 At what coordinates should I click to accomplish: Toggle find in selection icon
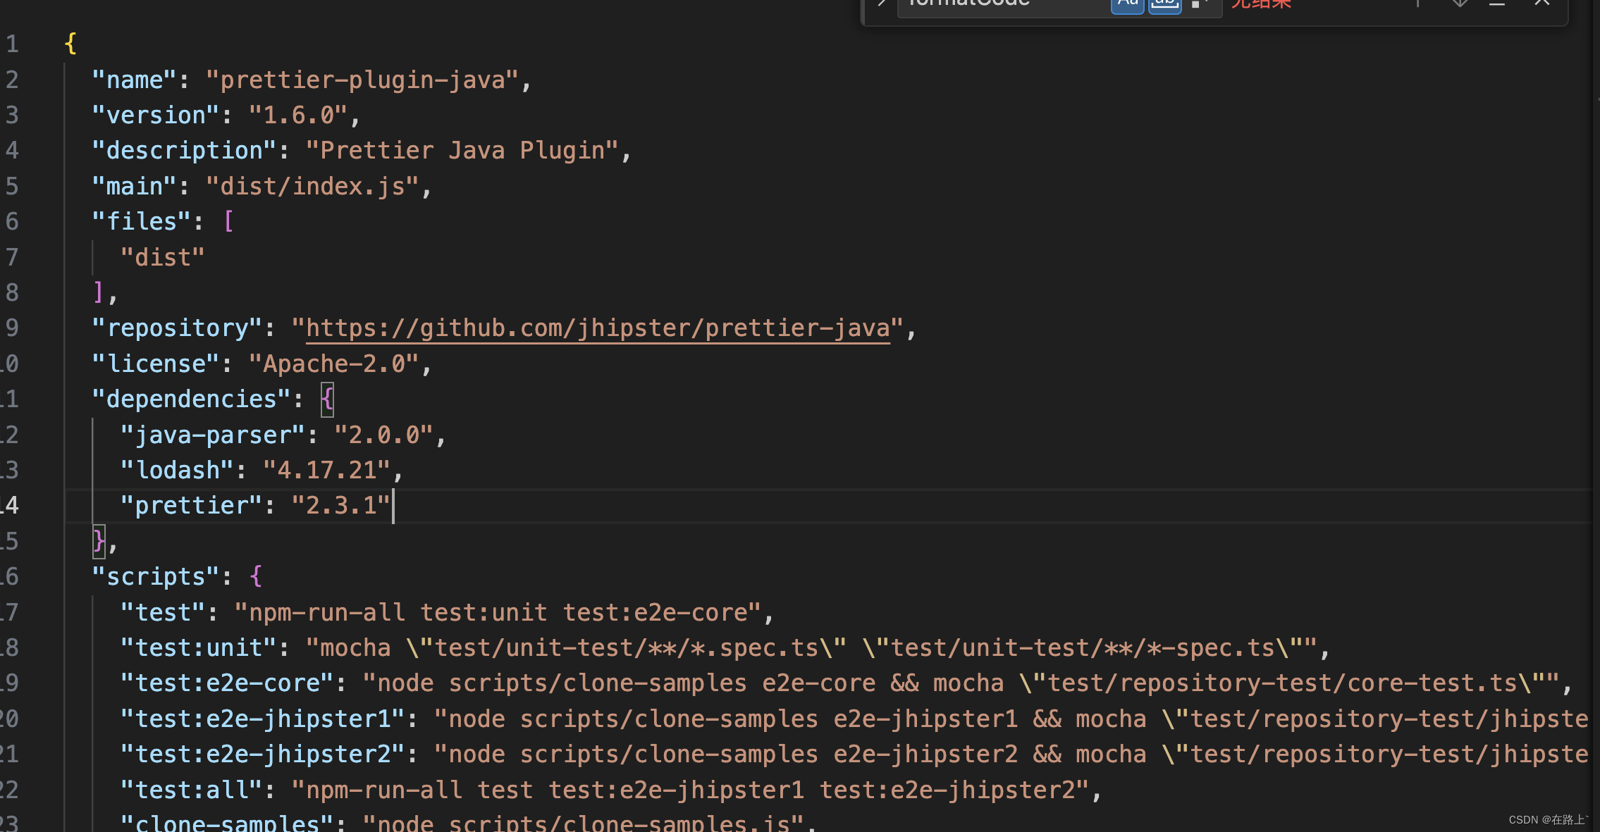pyautogui.click(x=1497, y=4)
